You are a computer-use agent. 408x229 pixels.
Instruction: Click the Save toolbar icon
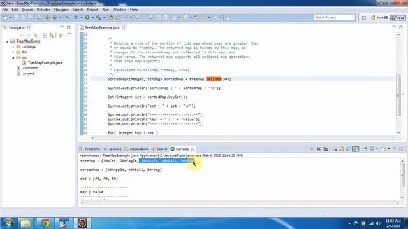click(x=17, y=17)
